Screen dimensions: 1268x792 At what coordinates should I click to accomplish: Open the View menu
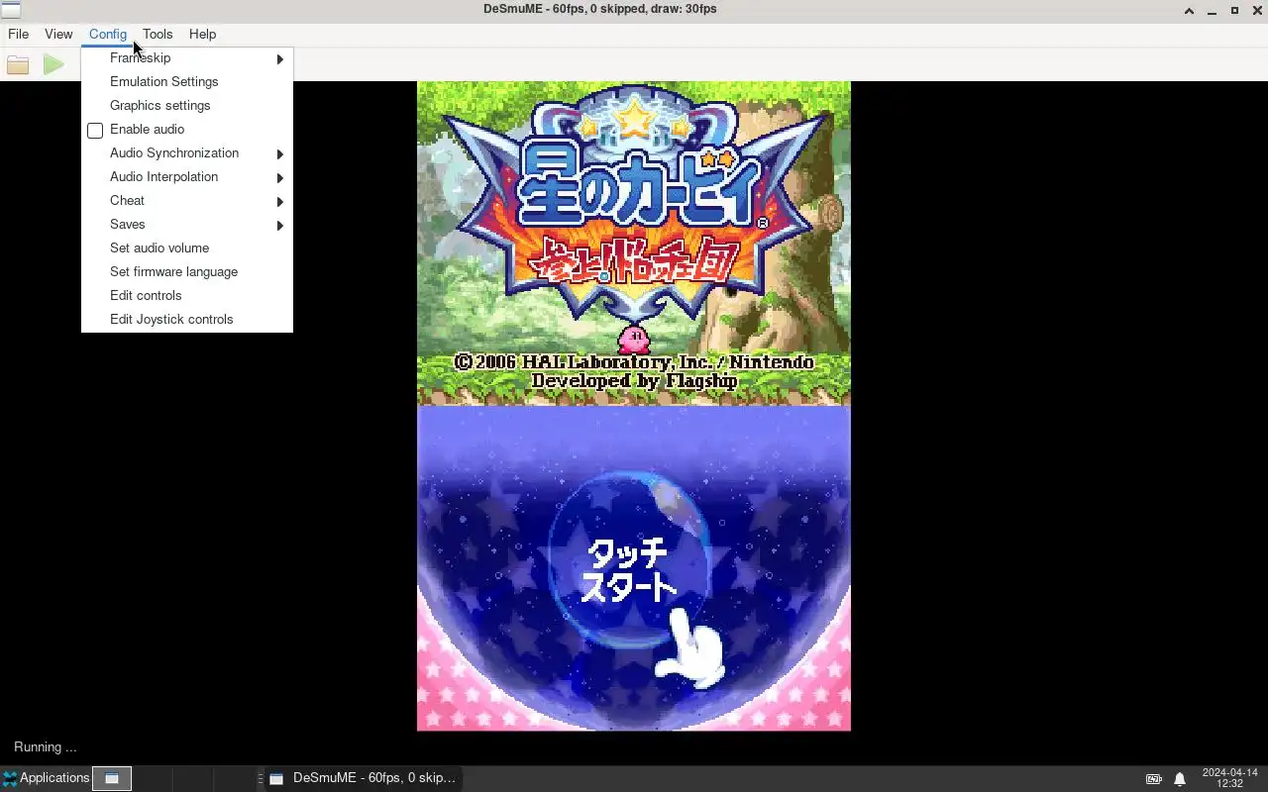tap(58, 34)
